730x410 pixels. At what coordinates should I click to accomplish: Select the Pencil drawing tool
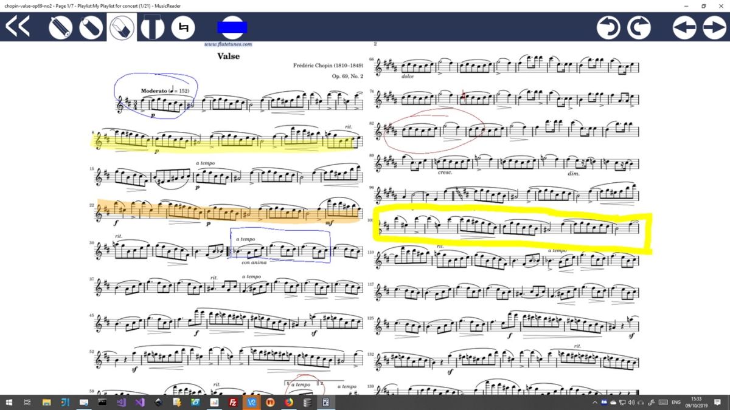point(60,27)
